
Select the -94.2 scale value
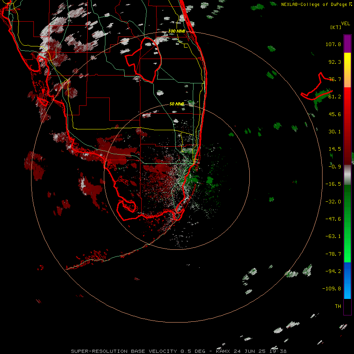[x=333, y=271]
